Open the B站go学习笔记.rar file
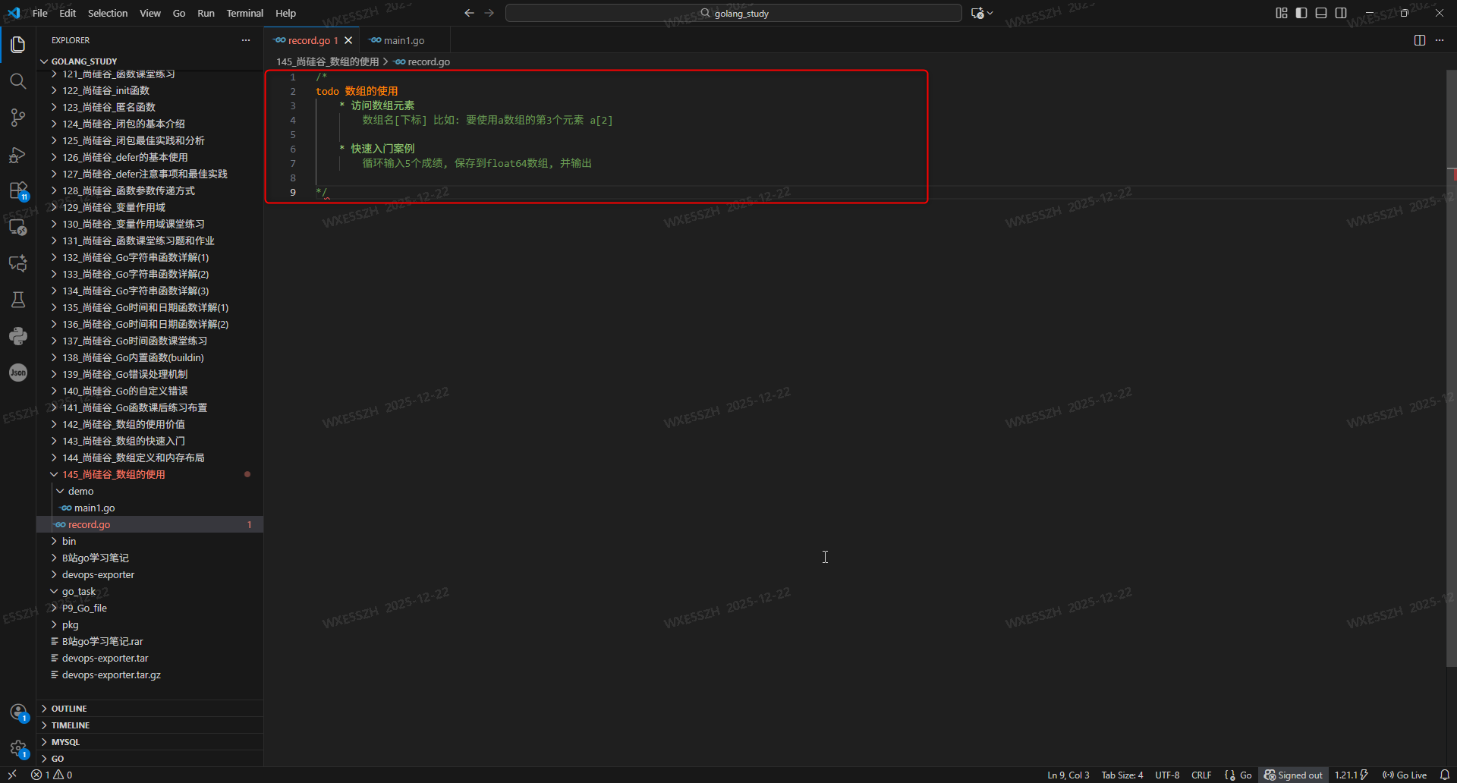1457x783 pixels. click(150, 641)
